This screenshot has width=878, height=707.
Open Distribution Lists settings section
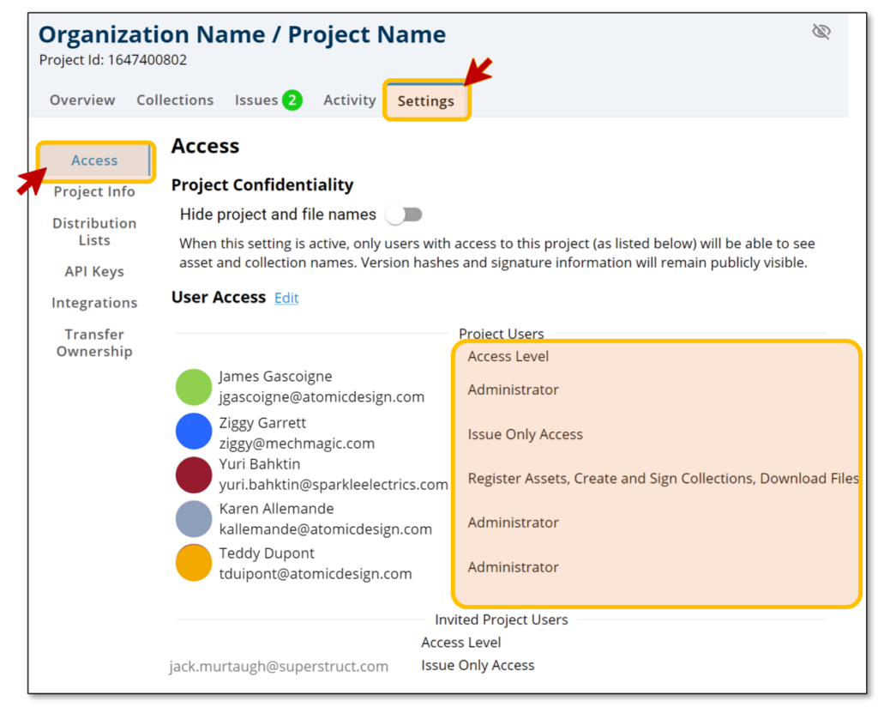[x=94, y=232]
